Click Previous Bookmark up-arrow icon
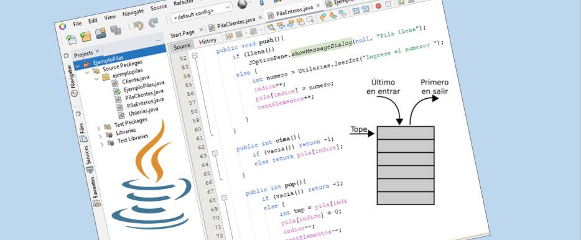Viewport: 581px width, 240px height. (x=323, y=16)
